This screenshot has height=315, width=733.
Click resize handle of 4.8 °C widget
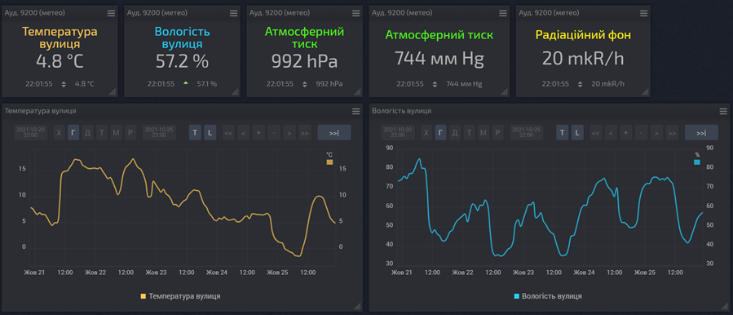[x=113, y=92]
